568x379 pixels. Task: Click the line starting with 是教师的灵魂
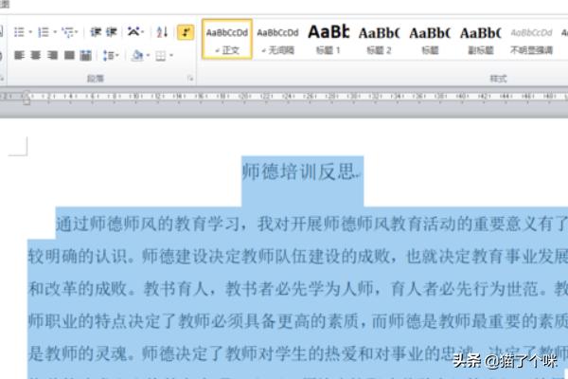pyautogui.click(x=298, y=352)
